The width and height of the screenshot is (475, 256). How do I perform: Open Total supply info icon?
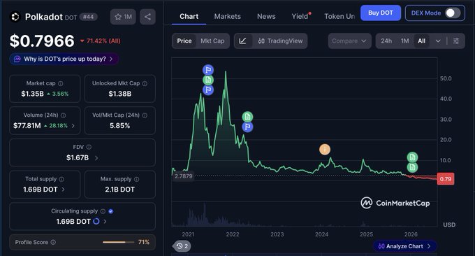(x=61, y=179)
